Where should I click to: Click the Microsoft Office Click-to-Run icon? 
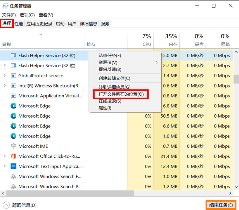(13, 156)
